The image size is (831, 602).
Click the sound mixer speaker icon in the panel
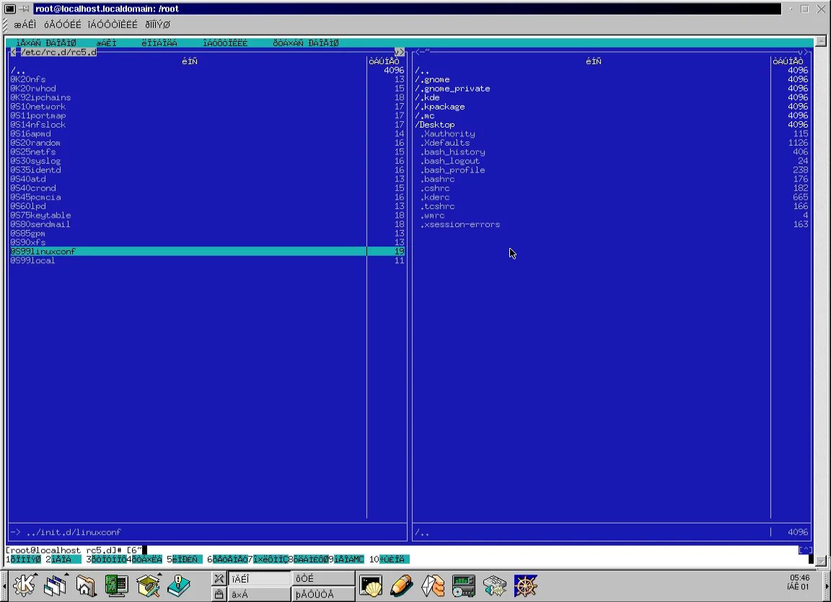[494, 585]
